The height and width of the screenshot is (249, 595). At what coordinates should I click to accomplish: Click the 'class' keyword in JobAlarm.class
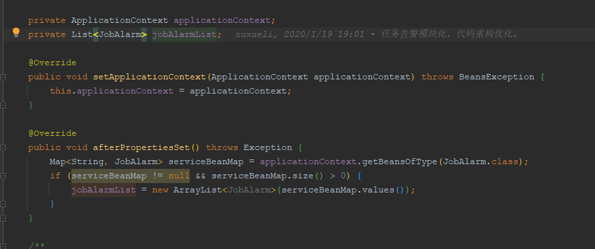click(x=505, y=162)
